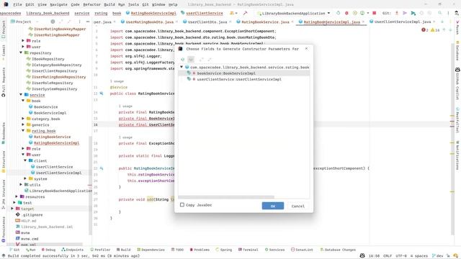
Task: Click the Git update project arrow icon
Action: [x=397, y=13]
